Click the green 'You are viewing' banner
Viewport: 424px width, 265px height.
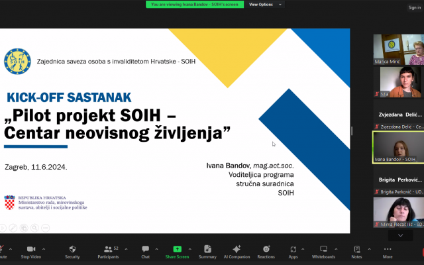coord(195,5)
